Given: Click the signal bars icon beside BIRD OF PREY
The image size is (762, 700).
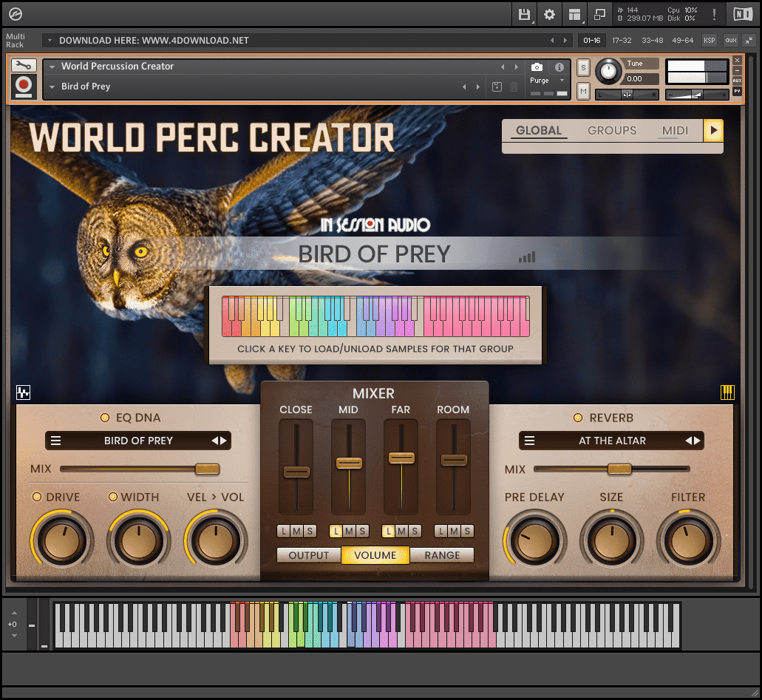Looking at the screenshot, I should 527,256.
